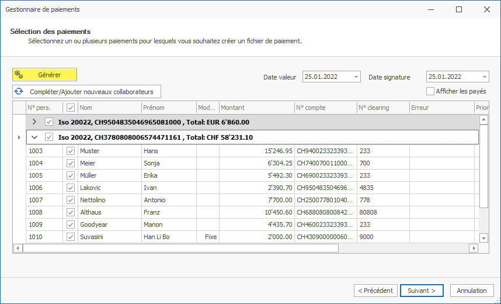The image size is (501, 304).
Task: Open the Date valeur dropdown calendar
Action: 356,77
